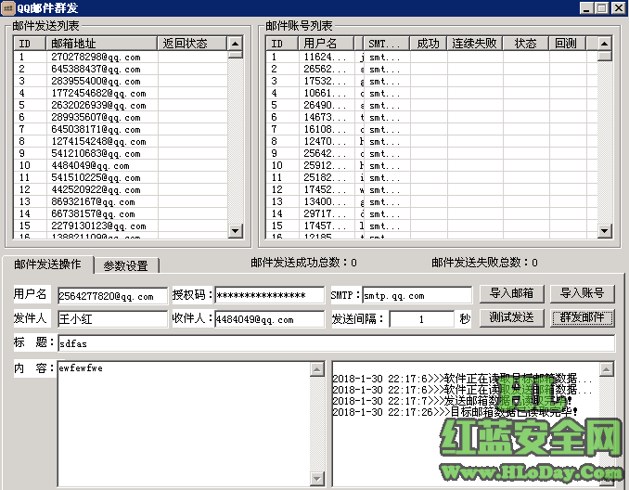Click the 测试发送 button
The width and height of the screenshot is (629, 490).
511,317
